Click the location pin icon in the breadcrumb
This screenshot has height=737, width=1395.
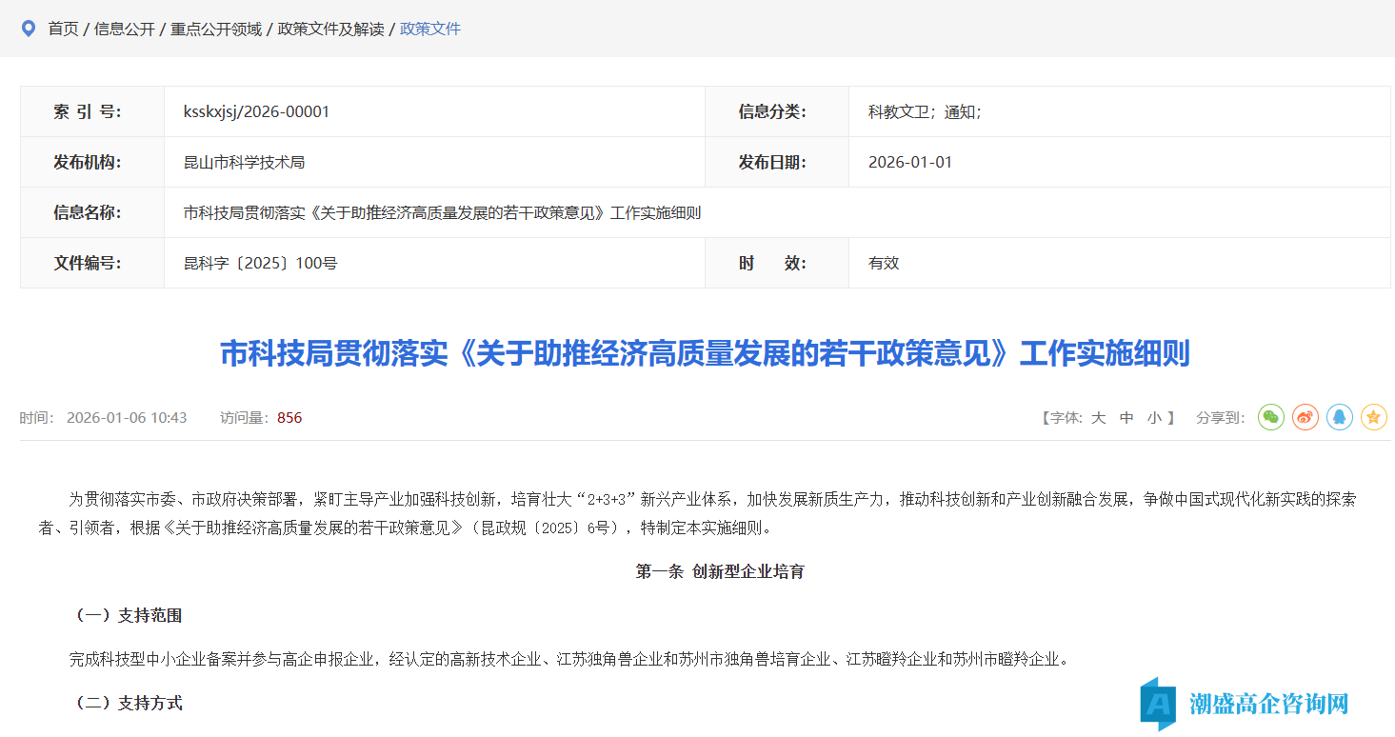click(x=28, y=29)
